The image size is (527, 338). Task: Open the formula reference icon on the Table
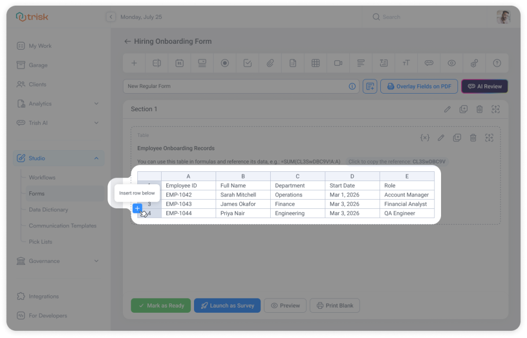point(425,137)
